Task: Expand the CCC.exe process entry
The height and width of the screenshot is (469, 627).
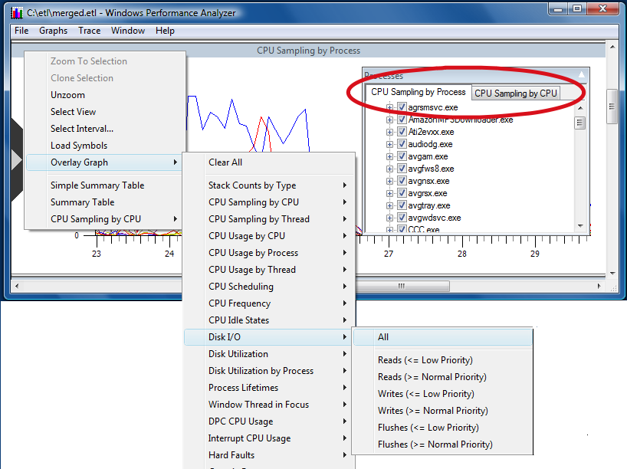Action: click(391, 229)
